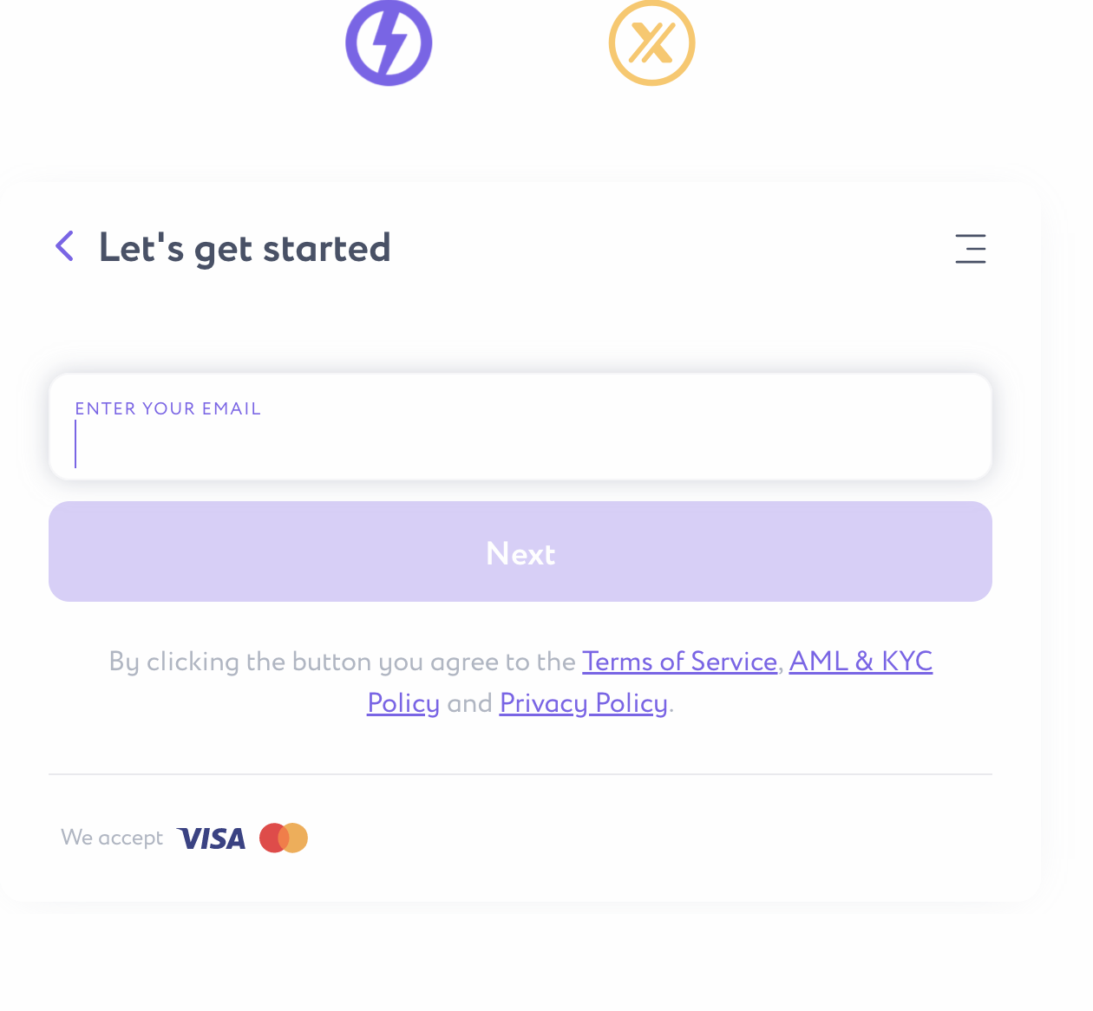Go back using the left chevron arrow

tap(65, 246)
